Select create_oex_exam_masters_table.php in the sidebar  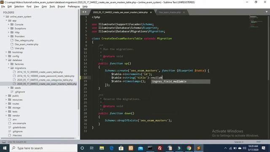point(47,84)
